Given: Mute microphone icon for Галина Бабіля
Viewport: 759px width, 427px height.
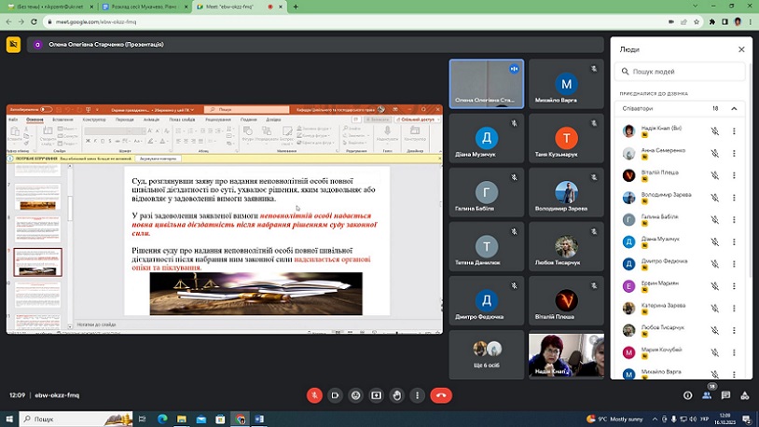Looking at the screenshot, I should [x=714, y=220].
